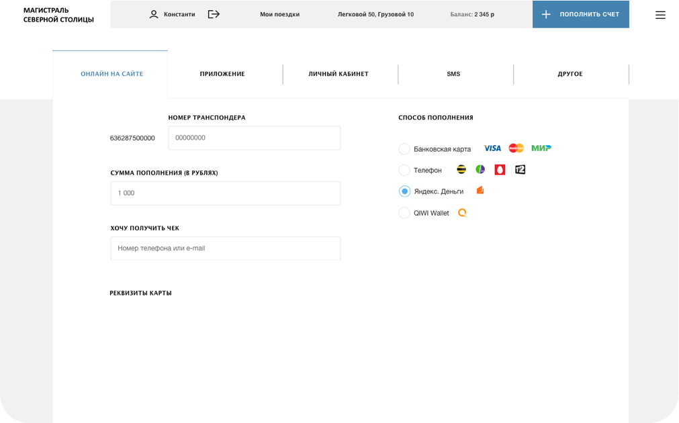Click the red MTS operator icon
679x423 pixels.
click(x=500, y=170)
